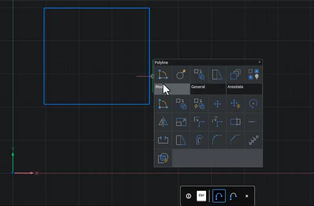The height and width of the screenshot is (206, 314).
Task: Switch to the General tab
Action: coord(208,89)
